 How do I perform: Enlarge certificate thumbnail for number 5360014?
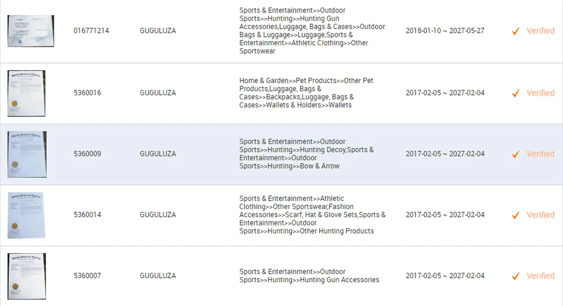pos(26,215)
